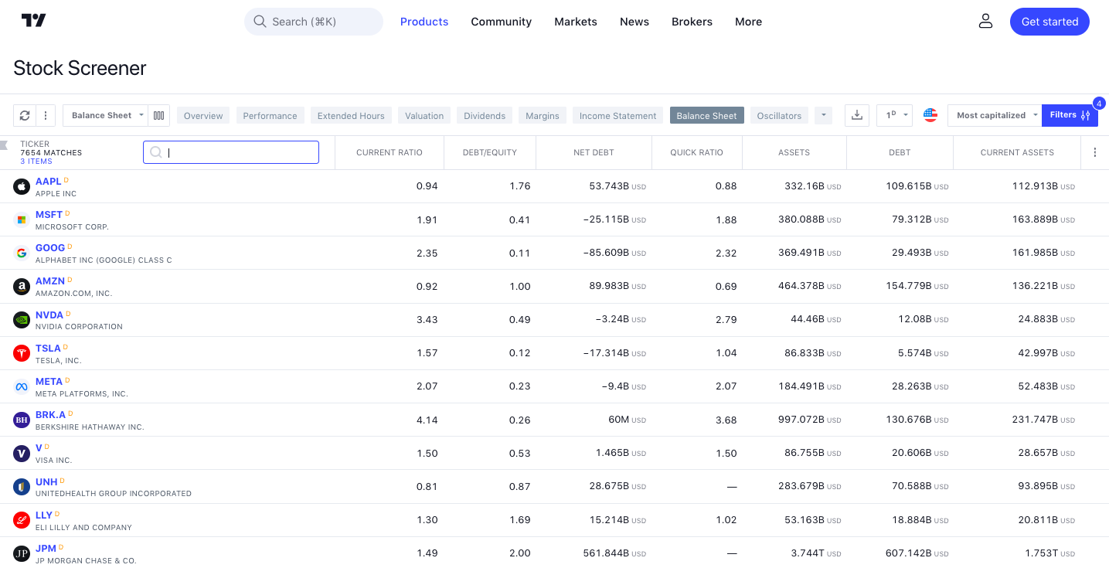Open the AAPL ticker link
The width and height of the screenshot is (1109, 568).
[48, 182]
